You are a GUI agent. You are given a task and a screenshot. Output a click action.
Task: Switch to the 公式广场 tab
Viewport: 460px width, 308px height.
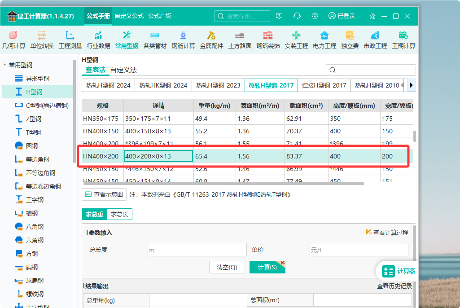coord(160,16)
